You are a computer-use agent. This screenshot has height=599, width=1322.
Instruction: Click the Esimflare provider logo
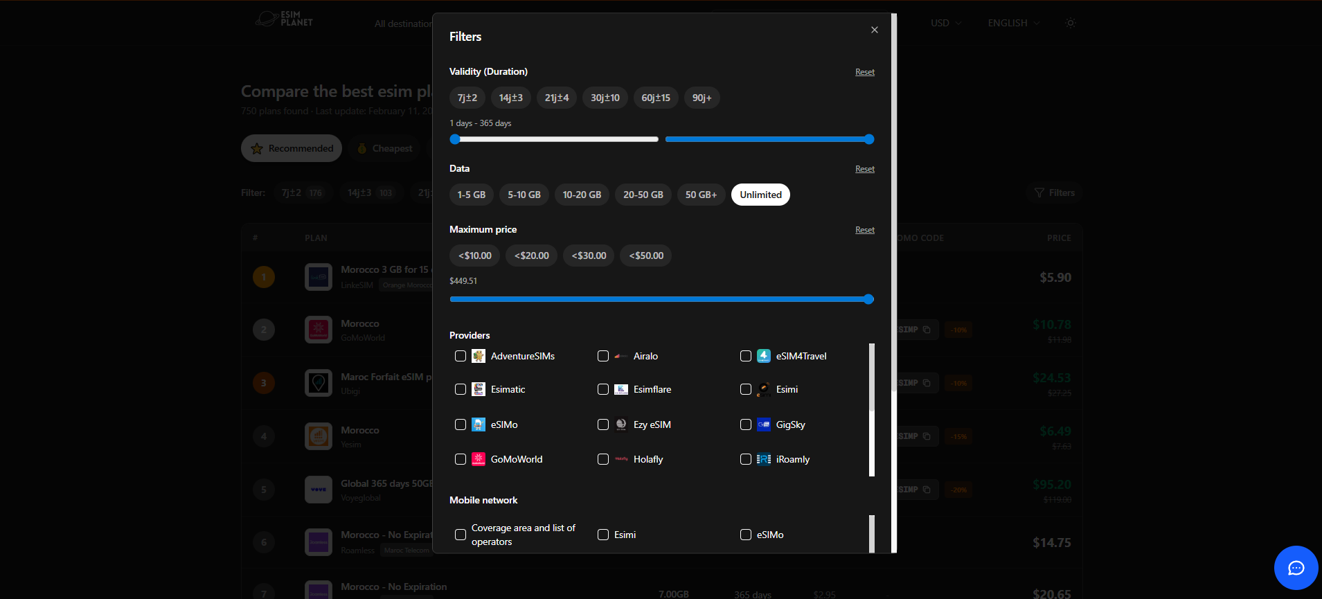(621, 389)
